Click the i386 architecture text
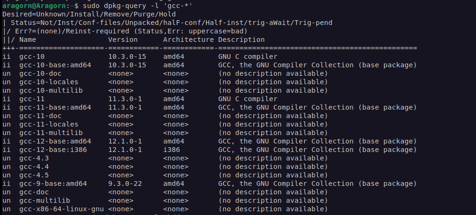 [172, 150]
